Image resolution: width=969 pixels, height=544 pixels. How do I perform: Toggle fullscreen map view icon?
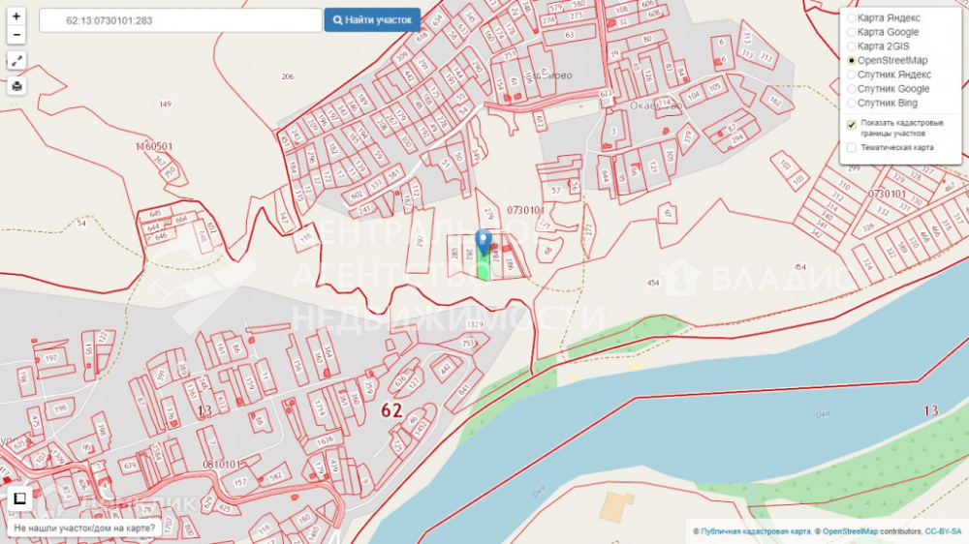coord(16,61)
